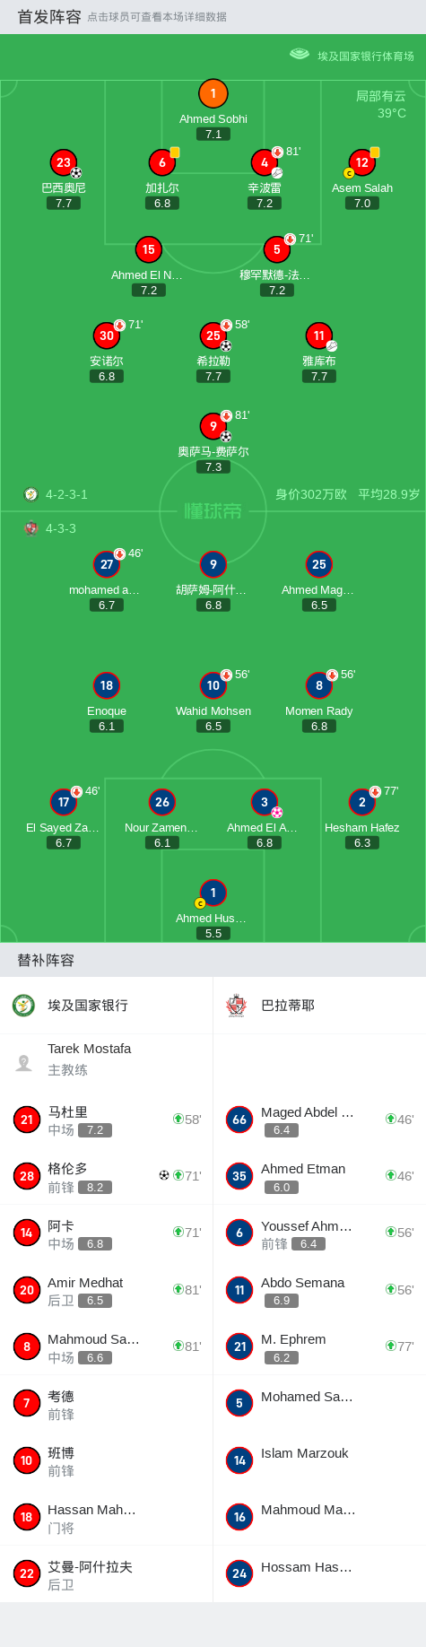Select the 4-3-3 formation label
Viewport: 426px width, 1647px height.
point(61,528)
